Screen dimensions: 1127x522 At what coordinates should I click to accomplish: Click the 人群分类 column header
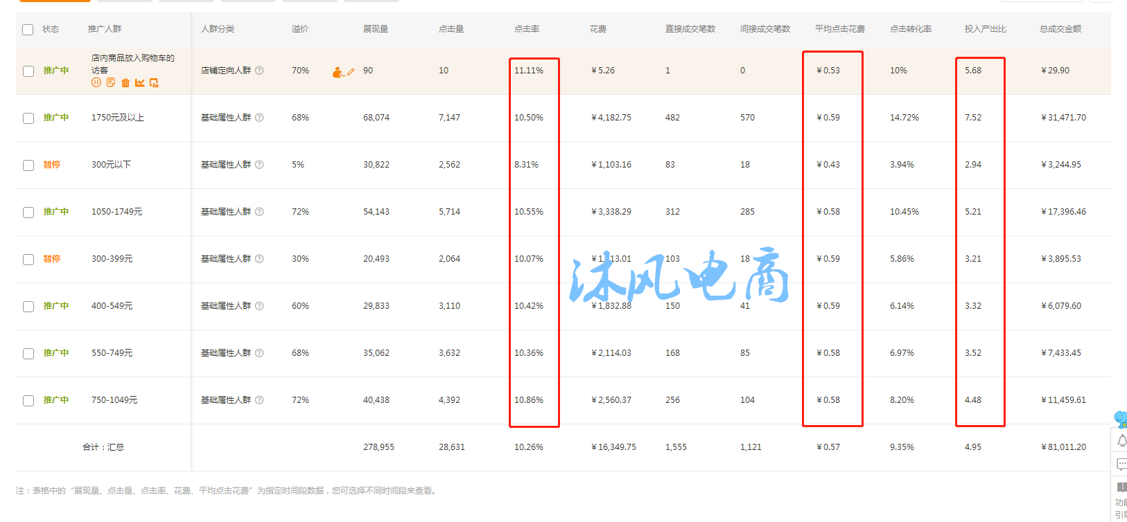pos(218,29)
